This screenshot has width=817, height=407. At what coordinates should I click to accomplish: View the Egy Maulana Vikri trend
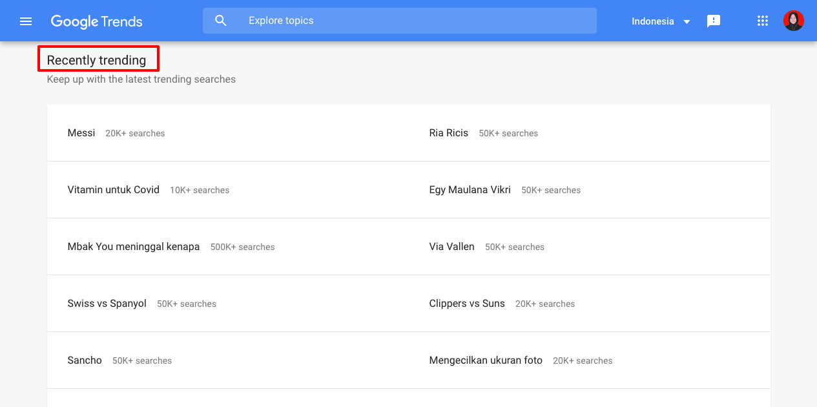click(470, 190)
